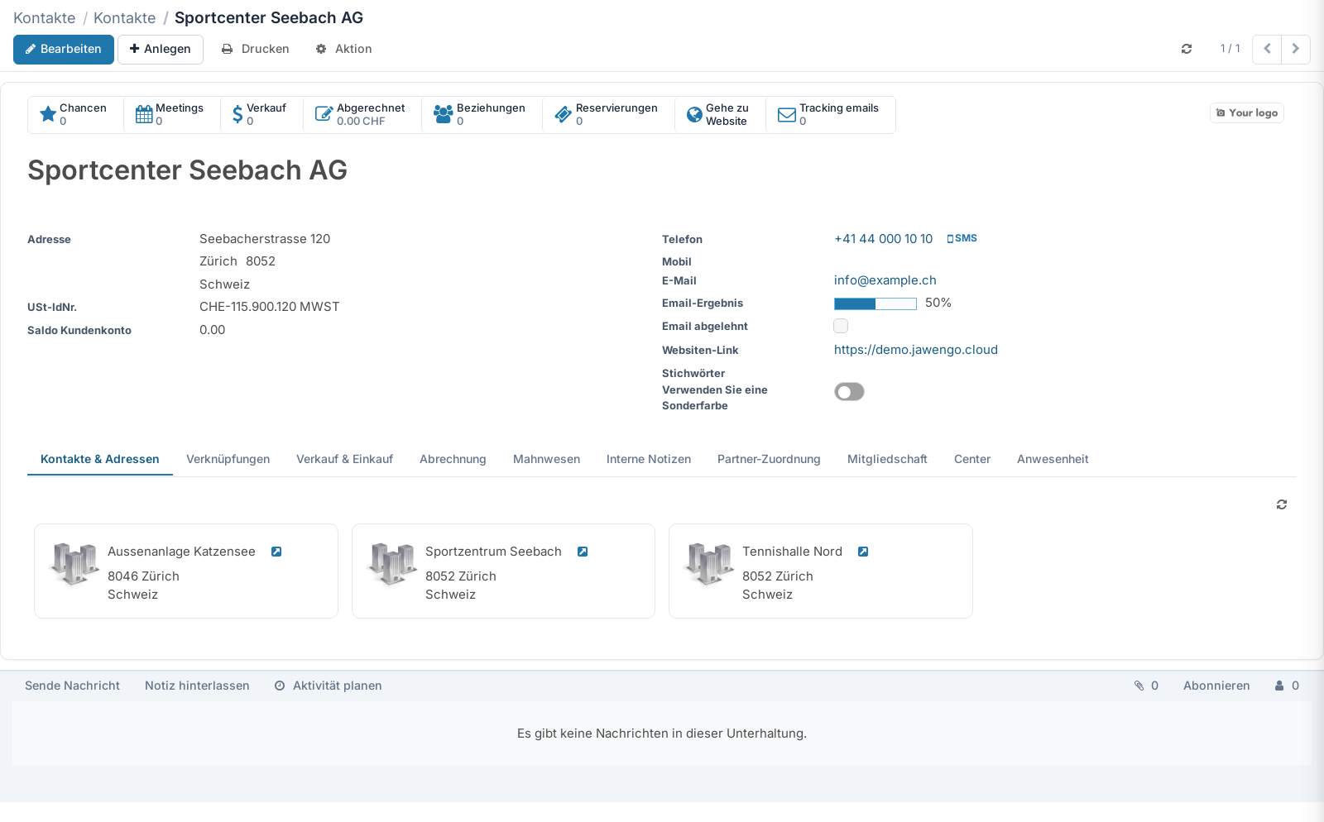Screen dimensions: 1324x822
Task: Click the Sportcenter Seebach AG title
Action: (187, 170)
